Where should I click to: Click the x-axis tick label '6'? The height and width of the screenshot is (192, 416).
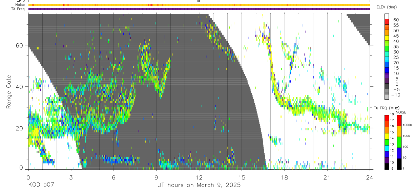point(113,177)
